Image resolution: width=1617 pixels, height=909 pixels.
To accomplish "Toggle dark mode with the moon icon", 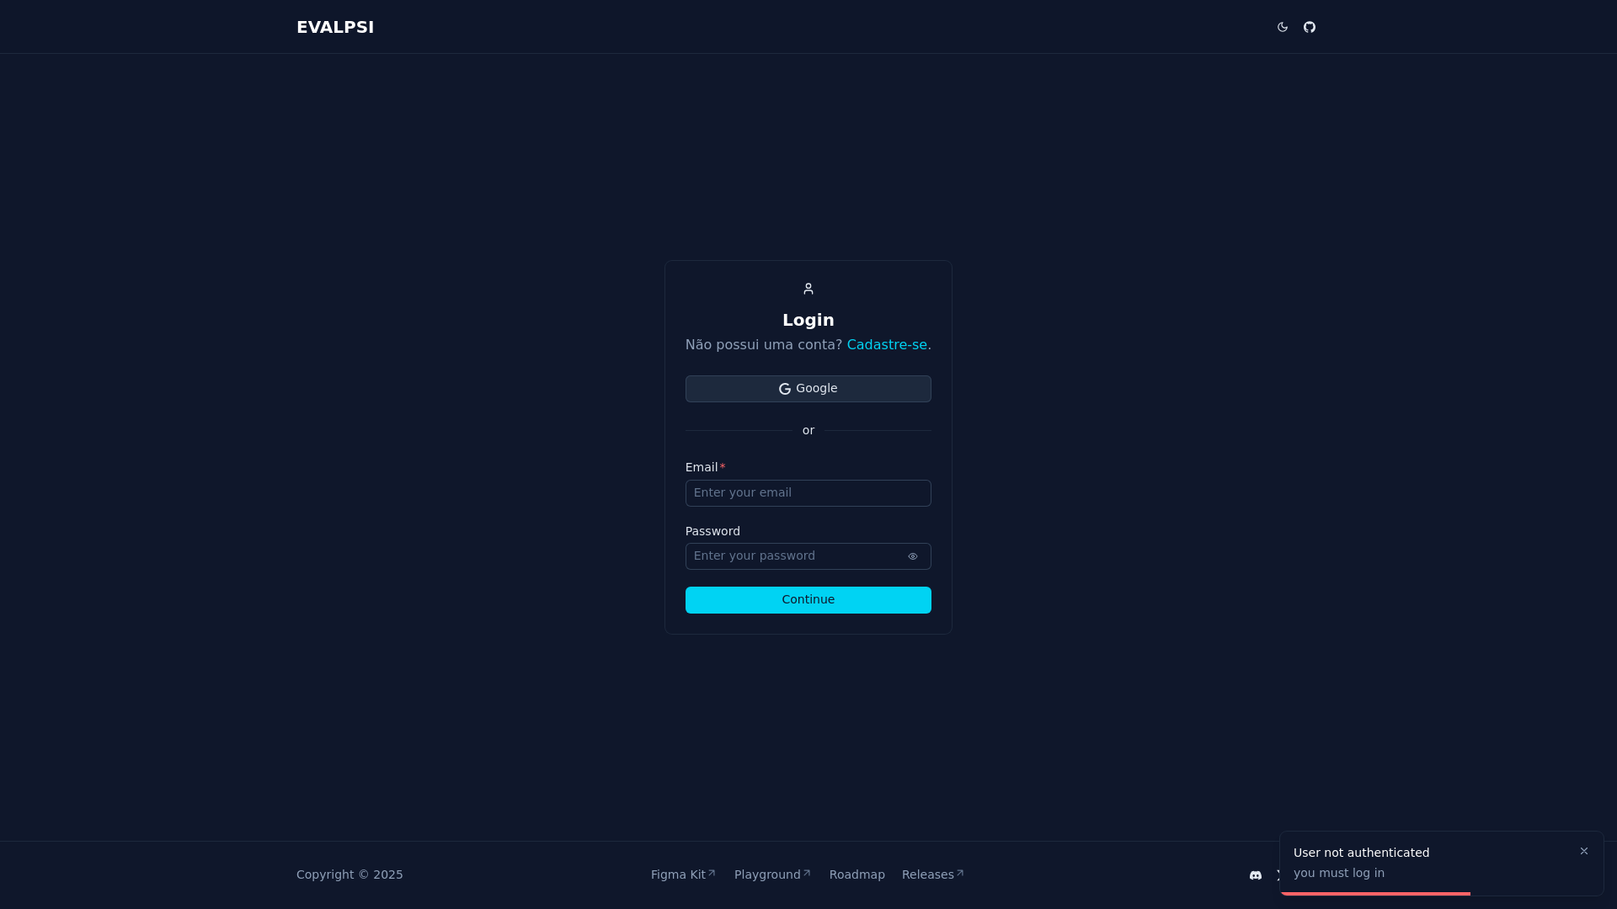I will 1283,27.
